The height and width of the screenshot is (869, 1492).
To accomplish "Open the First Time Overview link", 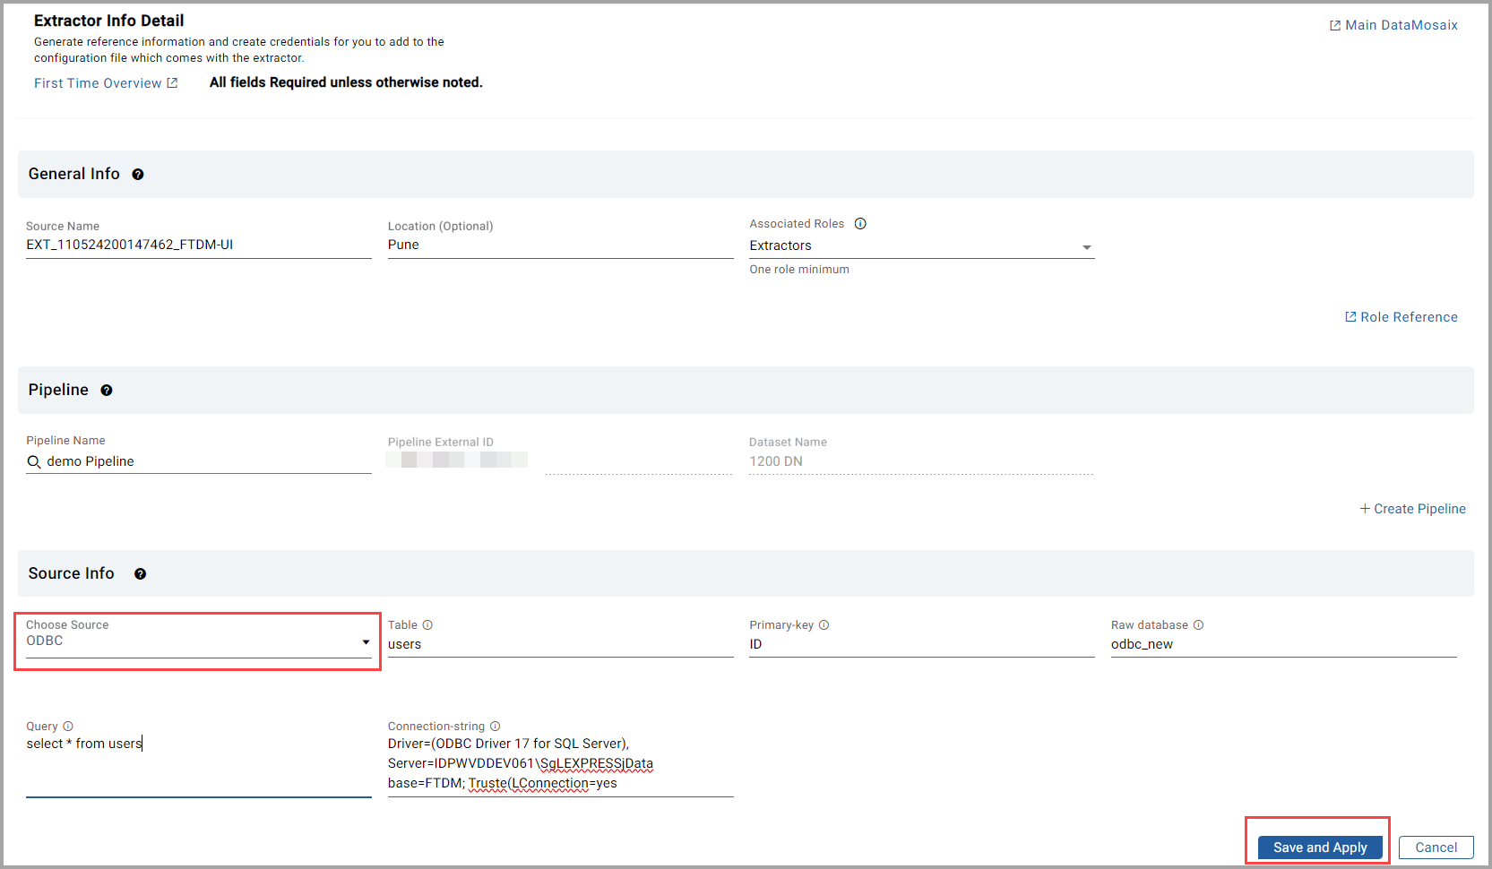I will [106, 83].
